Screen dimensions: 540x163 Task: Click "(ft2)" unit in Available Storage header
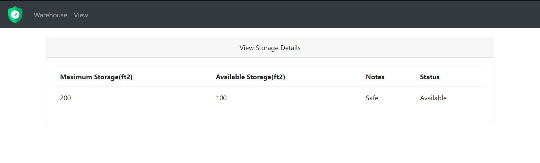pos(278,77)
